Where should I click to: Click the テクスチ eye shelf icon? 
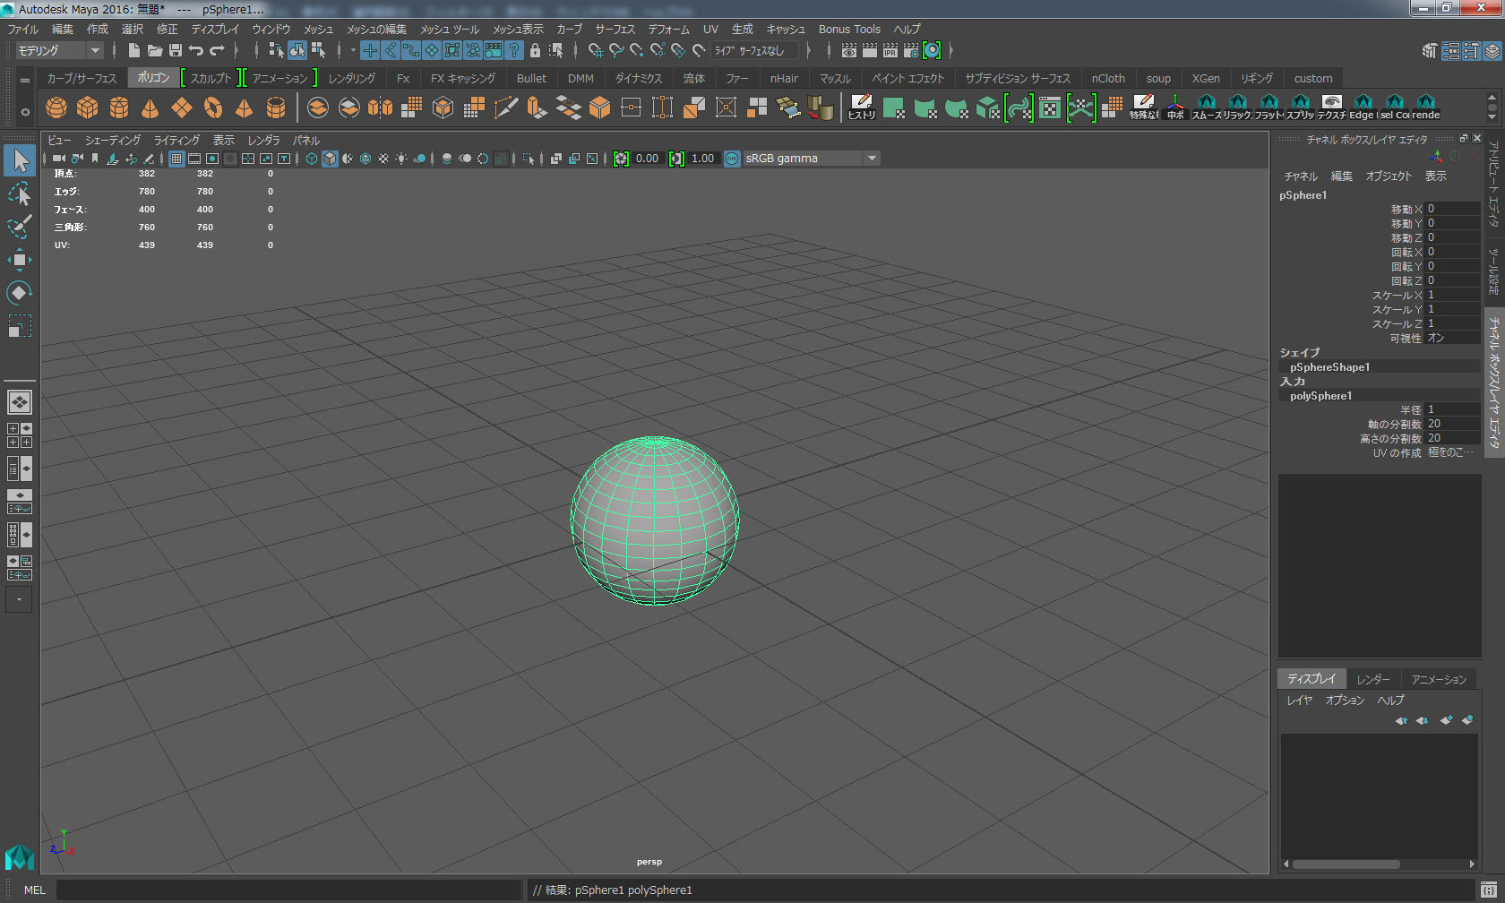[1332, 107]
